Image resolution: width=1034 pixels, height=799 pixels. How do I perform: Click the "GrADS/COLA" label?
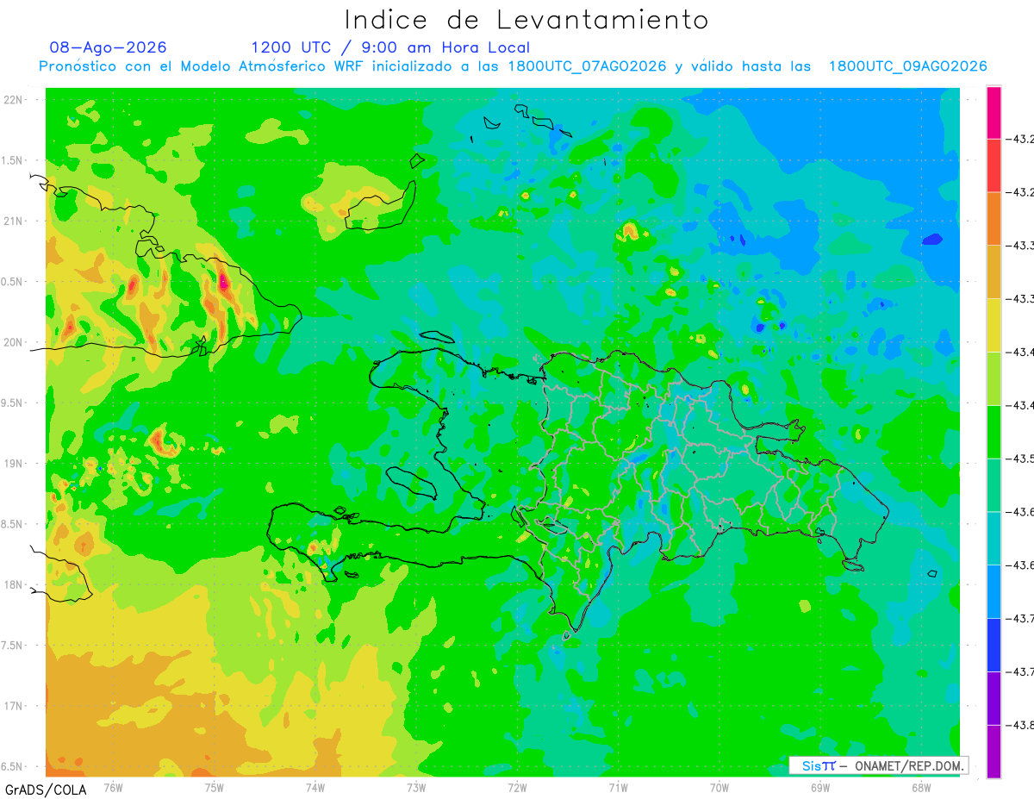pyautogui.click(x=46, y=789)
